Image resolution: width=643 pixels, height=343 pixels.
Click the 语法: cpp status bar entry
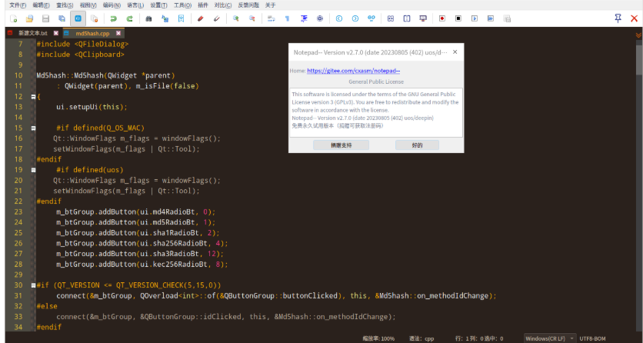click(x=421, y=338)
